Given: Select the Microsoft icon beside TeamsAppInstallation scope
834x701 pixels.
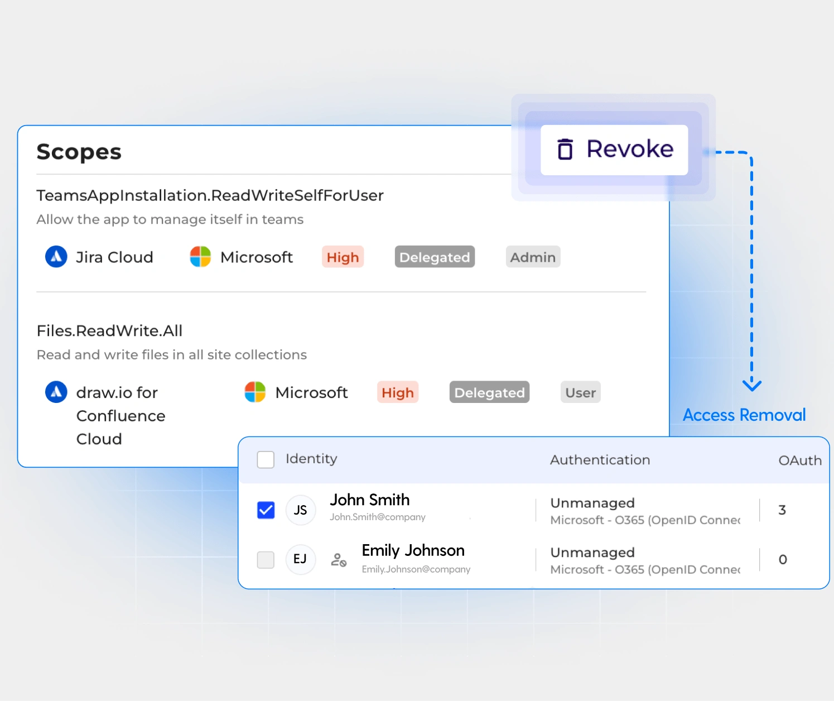Looking at the screenshot, I should 199,257.
